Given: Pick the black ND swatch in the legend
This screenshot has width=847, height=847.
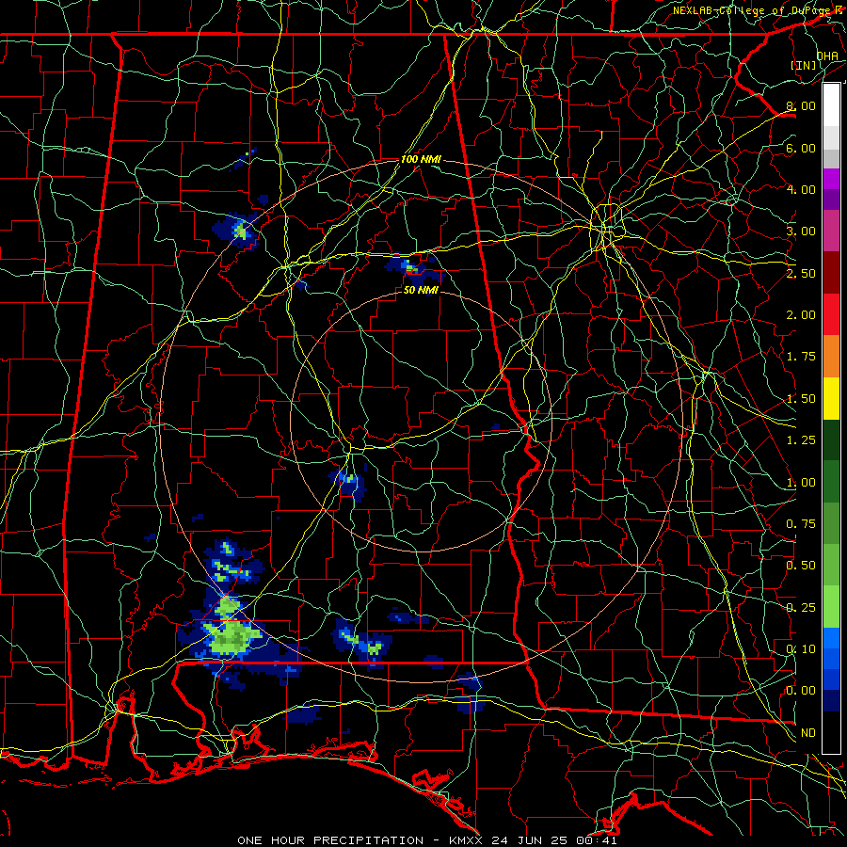Looking at the screenshot, I should [x=831, y=733].
